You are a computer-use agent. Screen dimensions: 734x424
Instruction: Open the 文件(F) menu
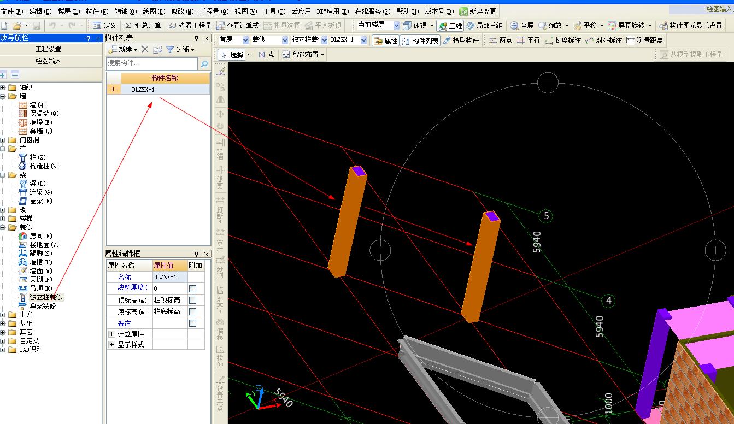pyautogui.click(x=11, y=11)
